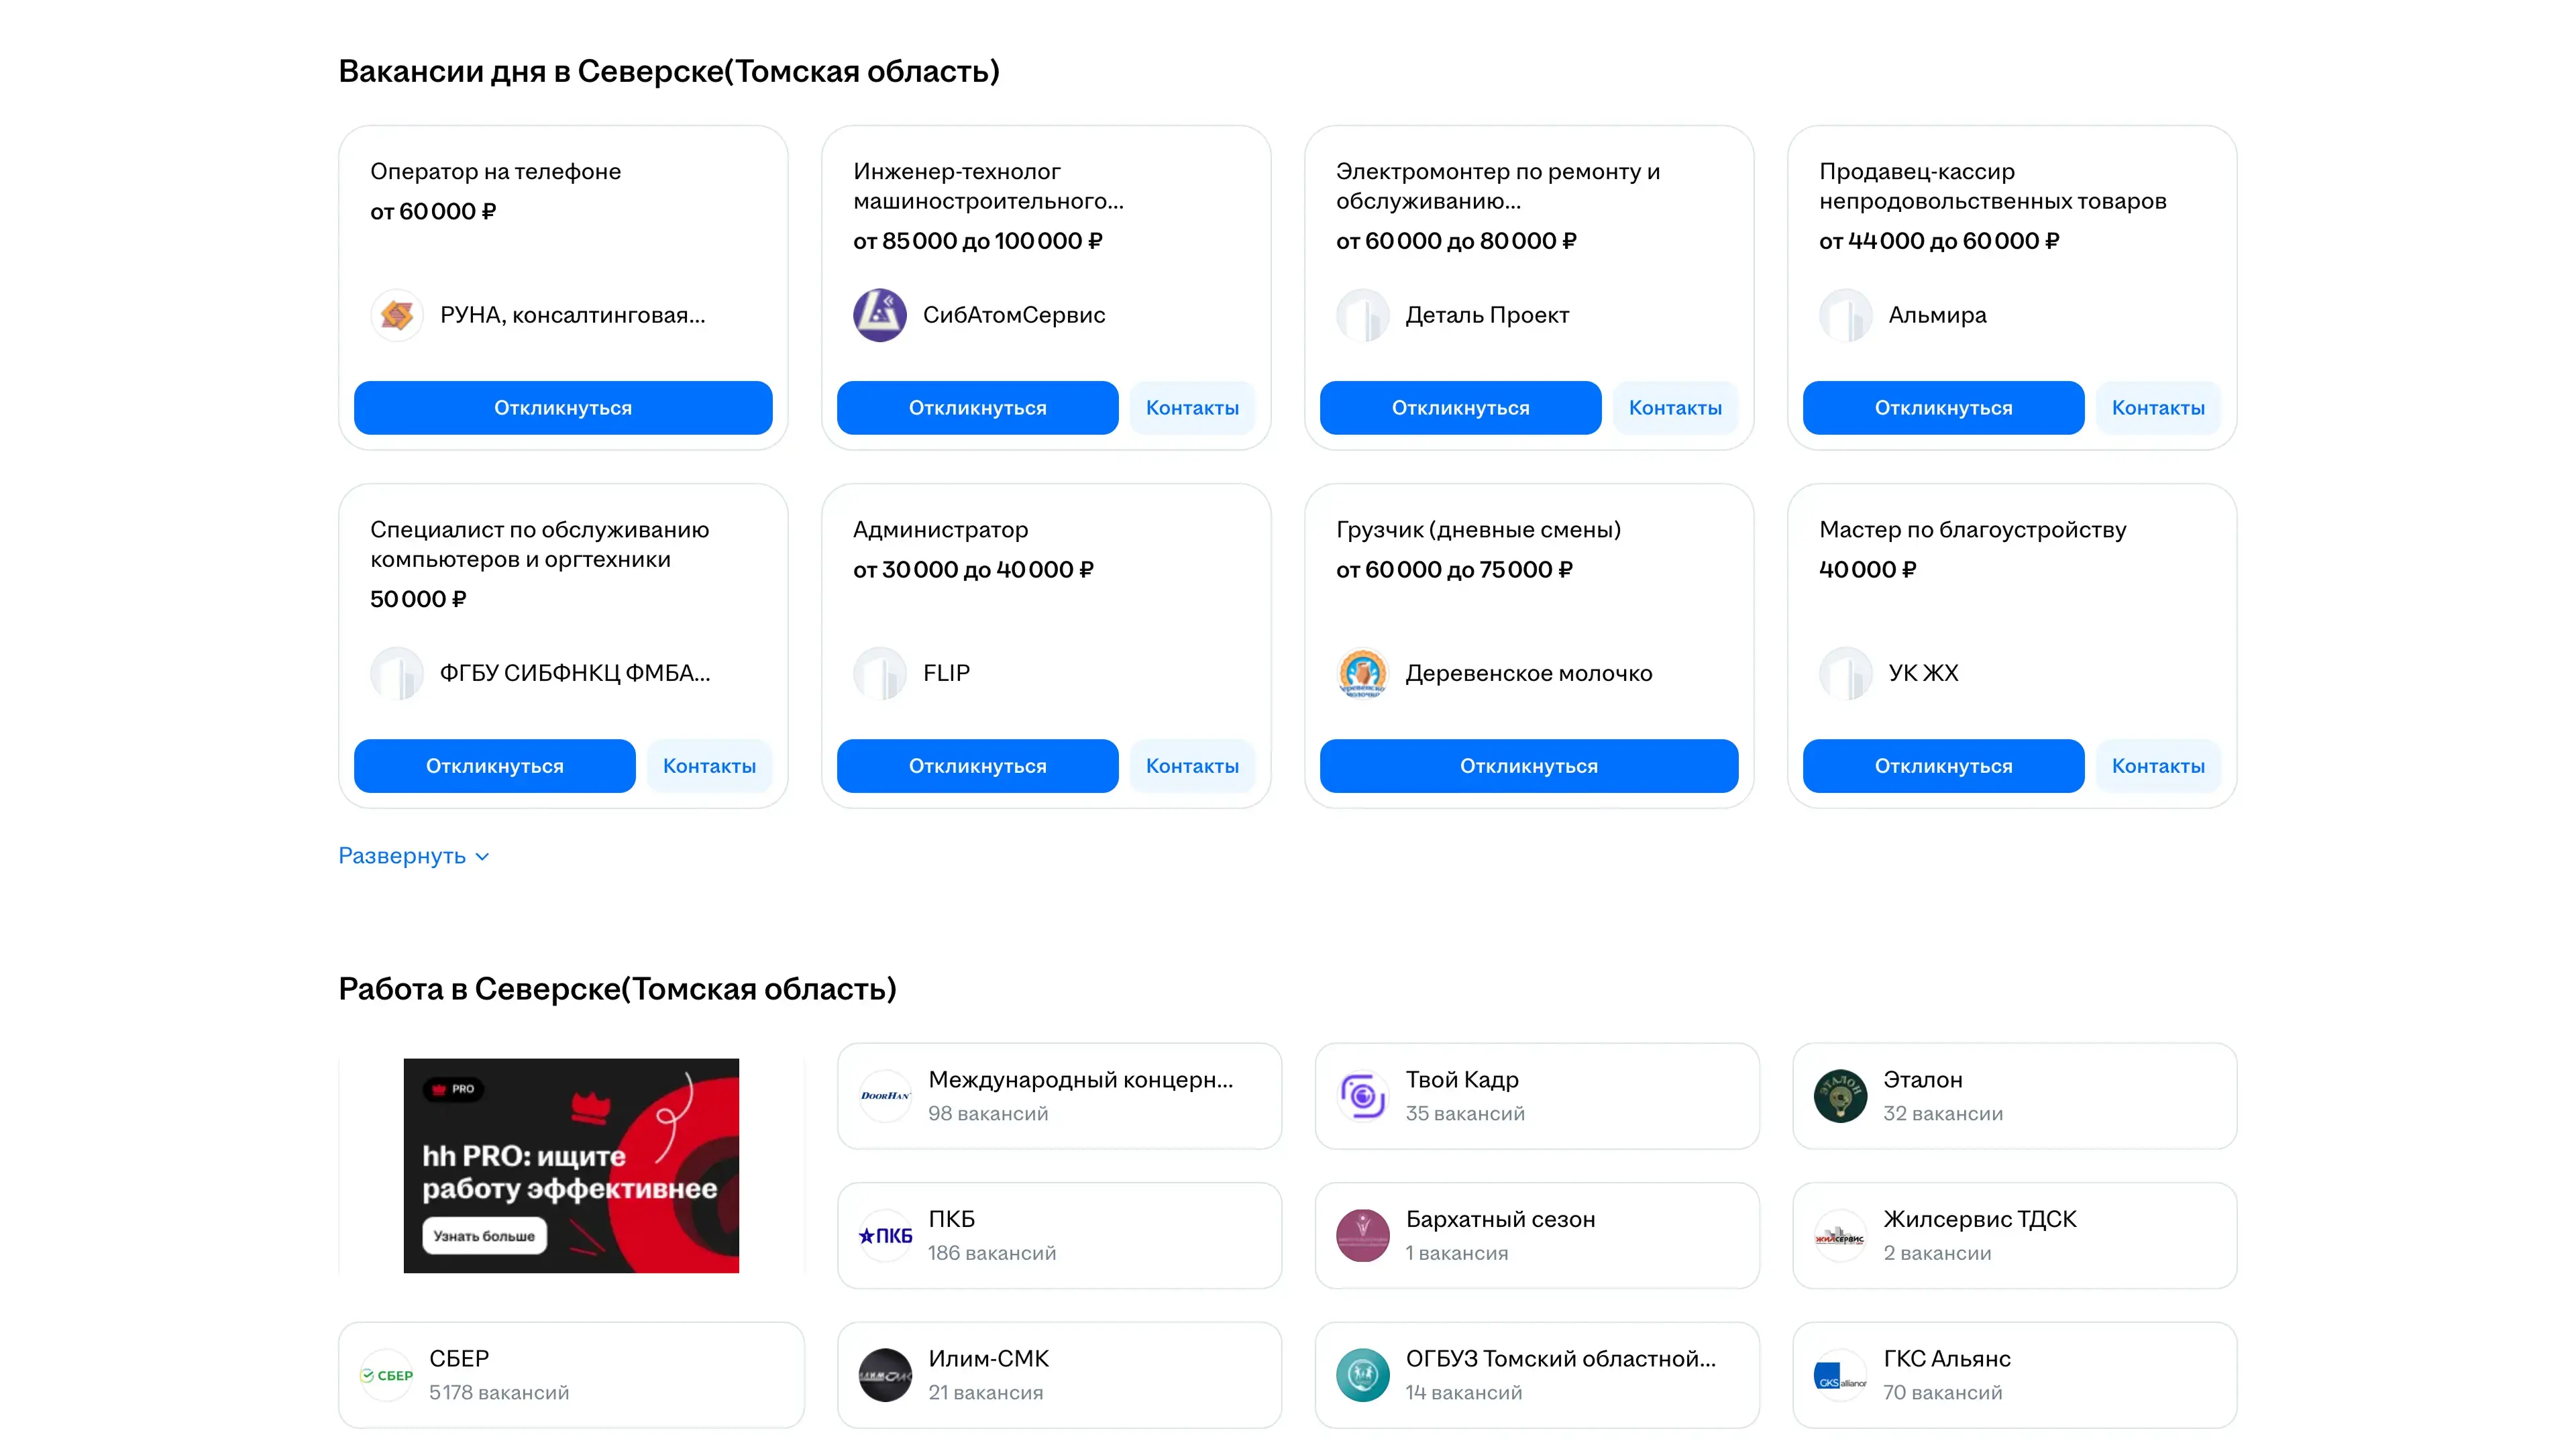Image resolution: width=2576 pixels, height=1449 pixels.
Task: Show contacts for the Администратор vacancy
Action: (1192, 766)
